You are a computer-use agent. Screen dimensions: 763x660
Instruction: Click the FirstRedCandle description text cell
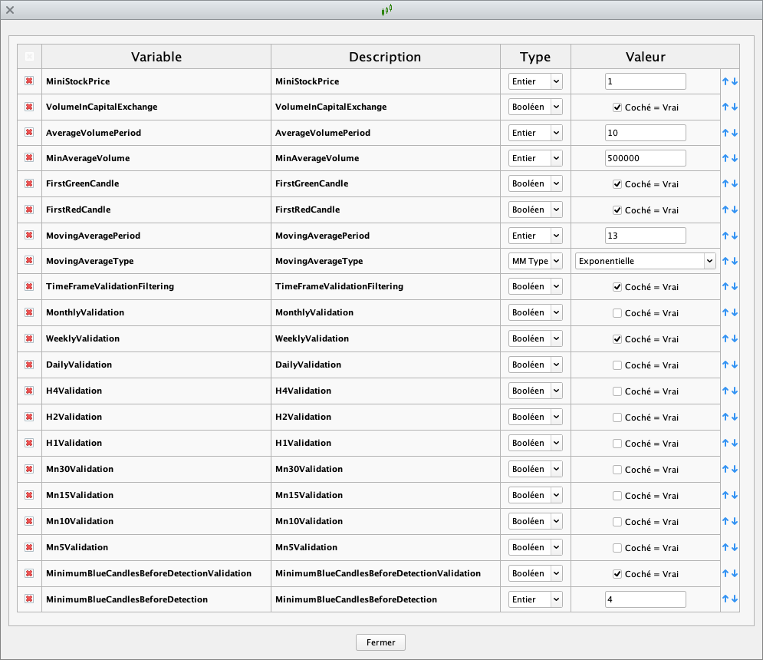(308, 210)
